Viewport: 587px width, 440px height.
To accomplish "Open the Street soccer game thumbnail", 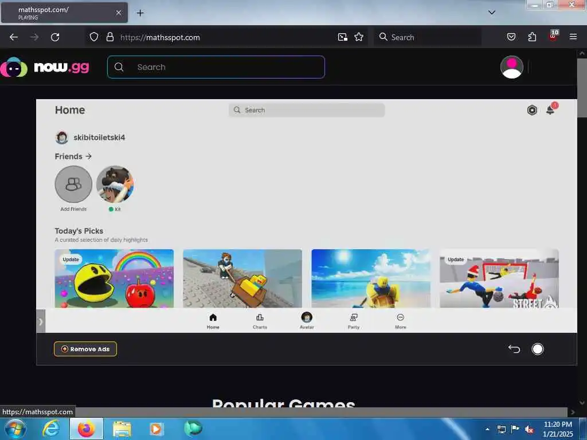I will (x=499, y=278).
